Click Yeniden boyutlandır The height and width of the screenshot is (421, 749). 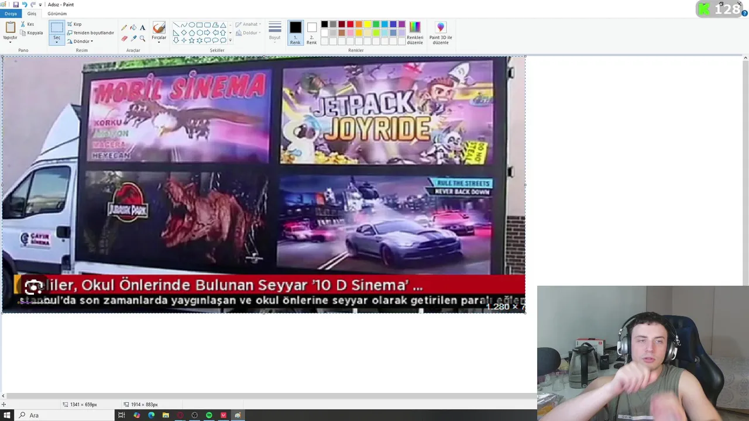(90, 33)
